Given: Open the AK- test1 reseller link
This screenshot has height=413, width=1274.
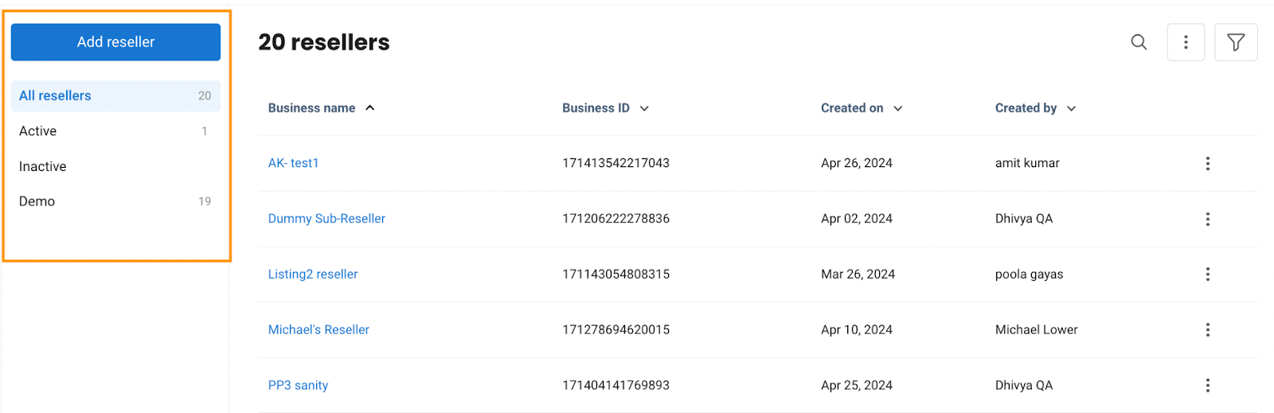Looking at the screenshot, I should pos(293,163).
